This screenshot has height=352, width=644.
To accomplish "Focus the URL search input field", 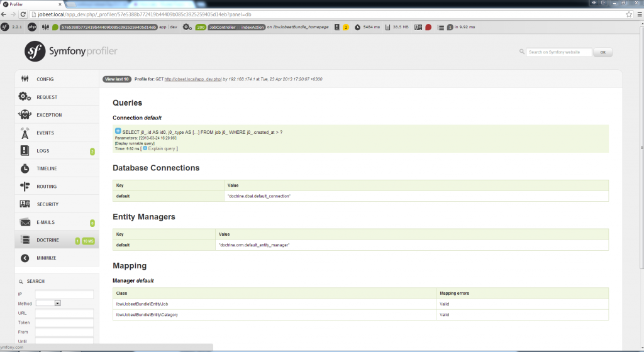I will coord(64,313).
